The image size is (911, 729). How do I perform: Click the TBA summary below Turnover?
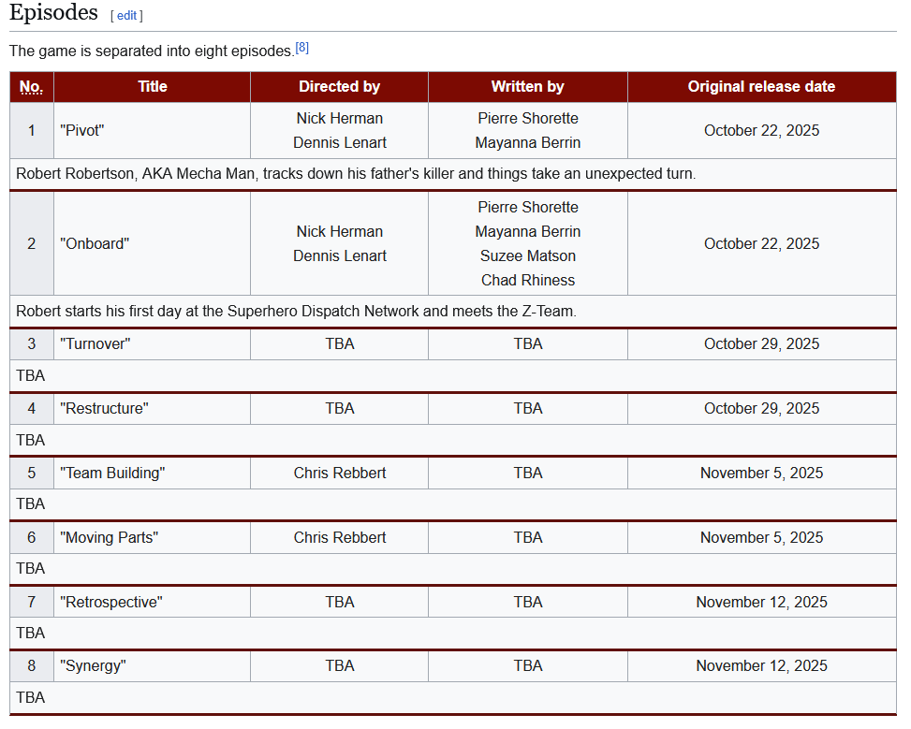(30, 376)
